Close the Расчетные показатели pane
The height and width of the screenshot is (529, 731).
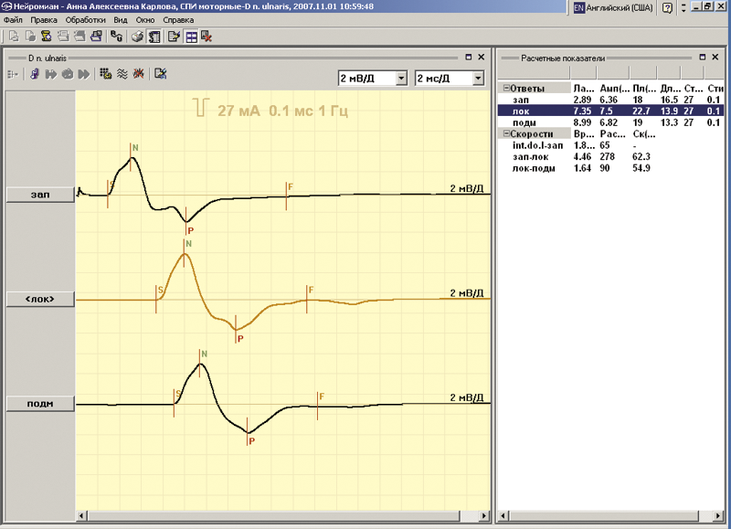point(715,57)
